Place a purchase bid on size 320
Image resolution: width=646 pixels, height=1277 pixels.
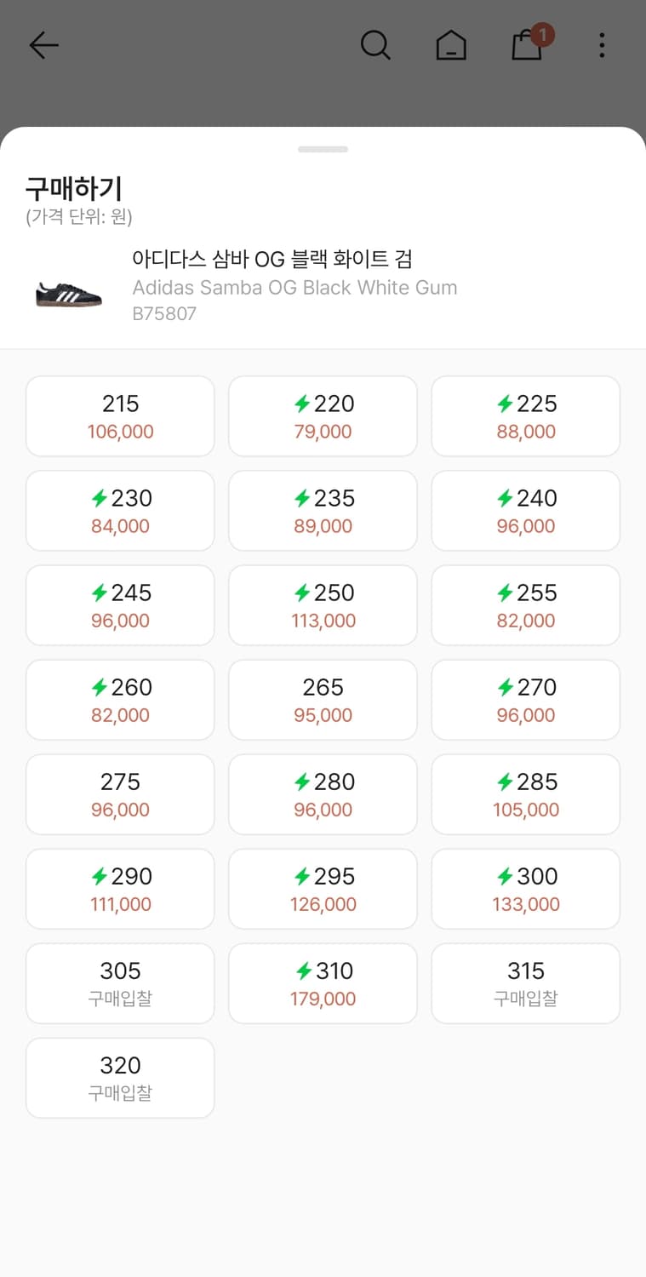(120, 1078)
